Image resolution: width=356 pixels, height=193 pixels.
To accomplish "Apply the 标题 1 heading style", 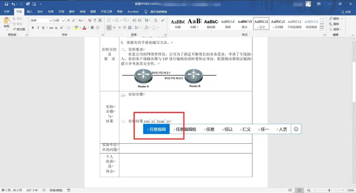I will [194, 24].
